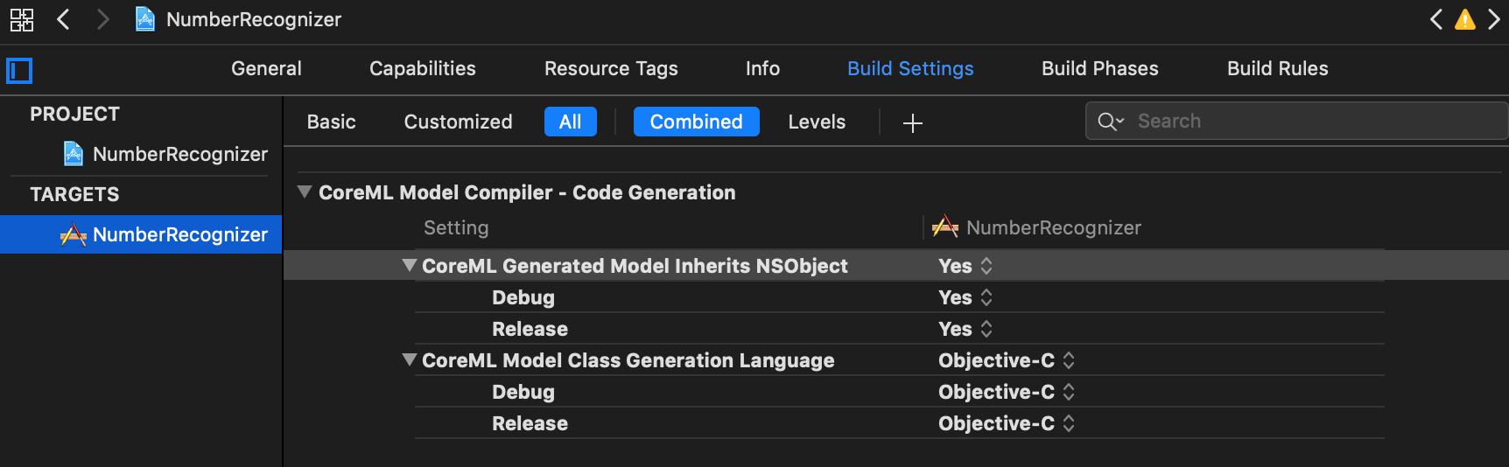Show Customized build settings

pos(458,122)
